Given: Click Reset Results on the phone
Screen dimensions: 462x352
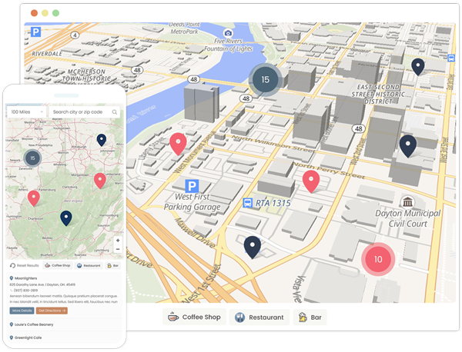Looking at the screenshot, I should coord(25,265).
